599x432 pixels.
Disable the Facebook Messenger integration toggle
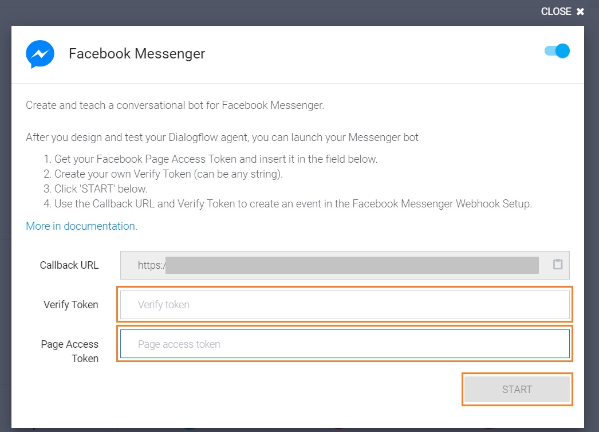click(x=557, y=50)
